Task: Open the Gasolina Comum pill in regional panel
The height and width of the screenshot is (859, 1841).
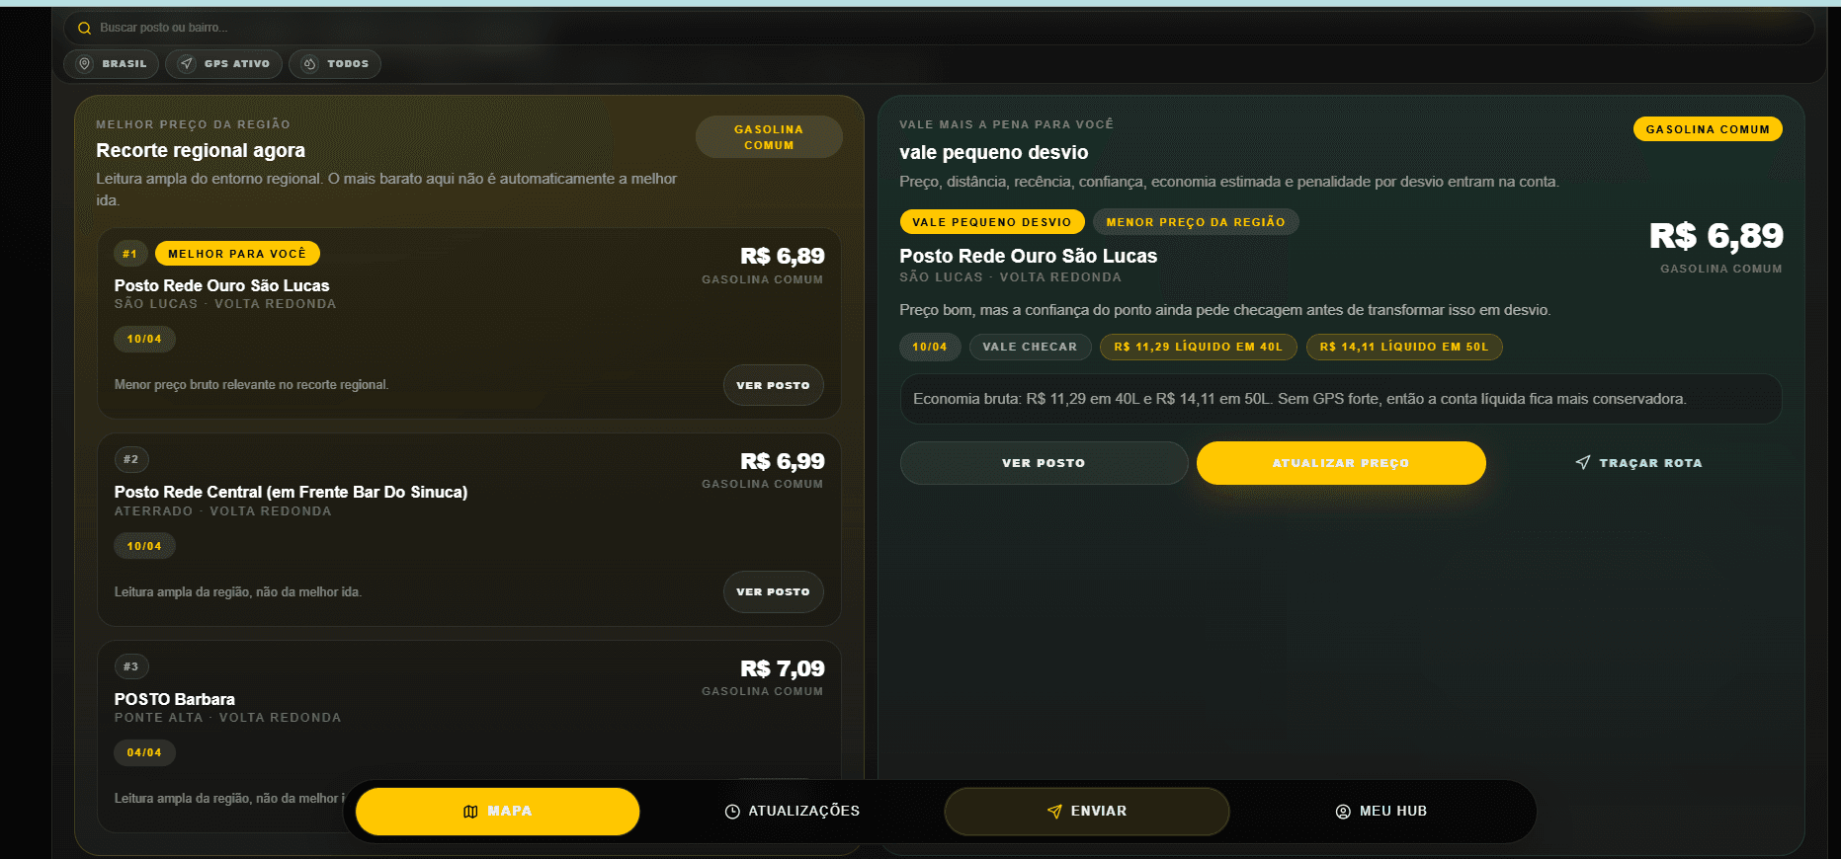Action: click(769, 137)
